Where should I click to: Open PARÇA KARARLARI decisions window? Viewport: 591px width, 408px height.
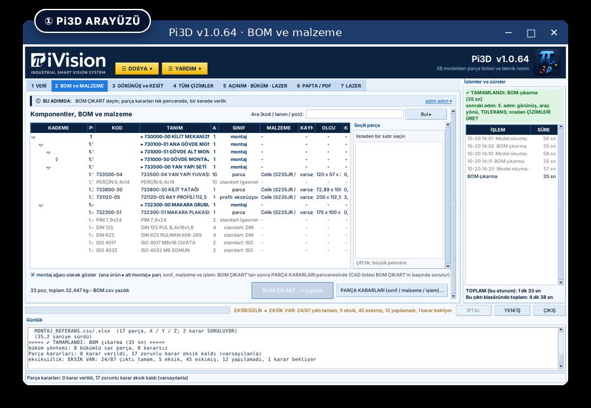pos(392,290)
